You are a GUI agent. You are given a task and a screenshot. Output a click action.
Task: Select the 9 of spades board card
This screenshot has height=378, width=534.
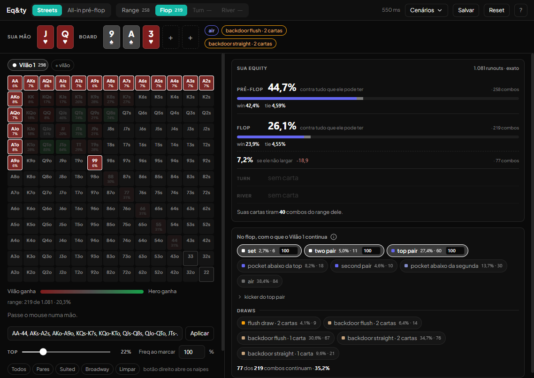pos(111,37)
